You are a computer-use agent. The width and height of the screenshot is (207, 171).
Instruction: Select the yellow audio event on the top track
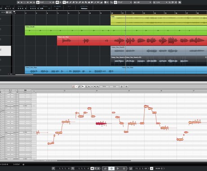coord(159,20)
